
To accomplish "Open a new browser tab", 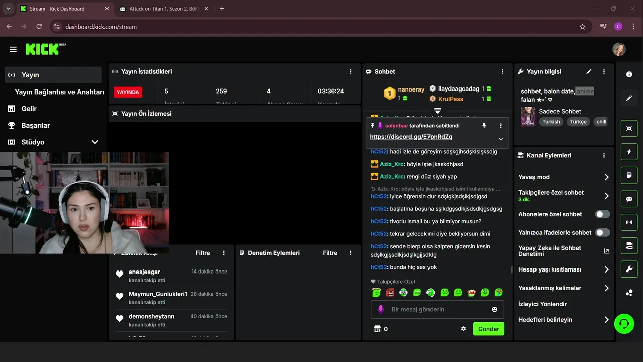I will [x=222, y=9].
